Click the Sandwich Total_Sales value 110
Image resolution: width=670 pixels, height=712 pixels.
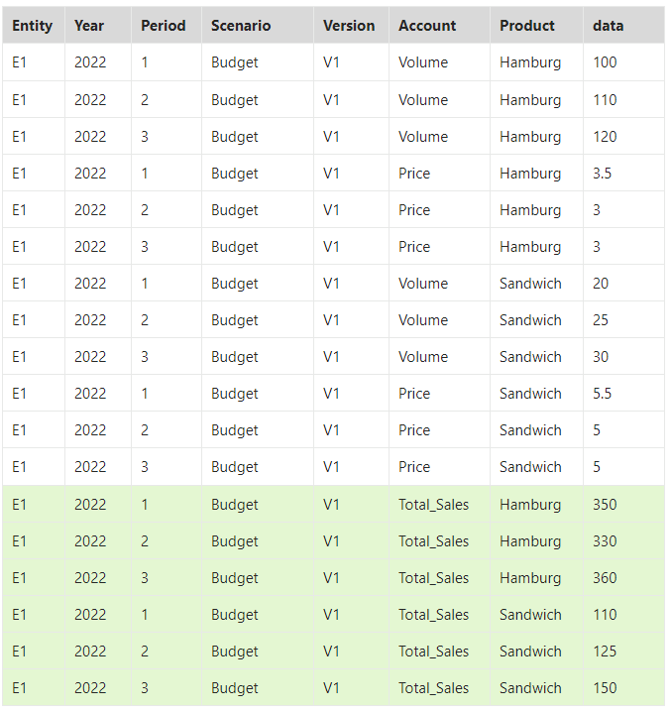click(605, 615)
